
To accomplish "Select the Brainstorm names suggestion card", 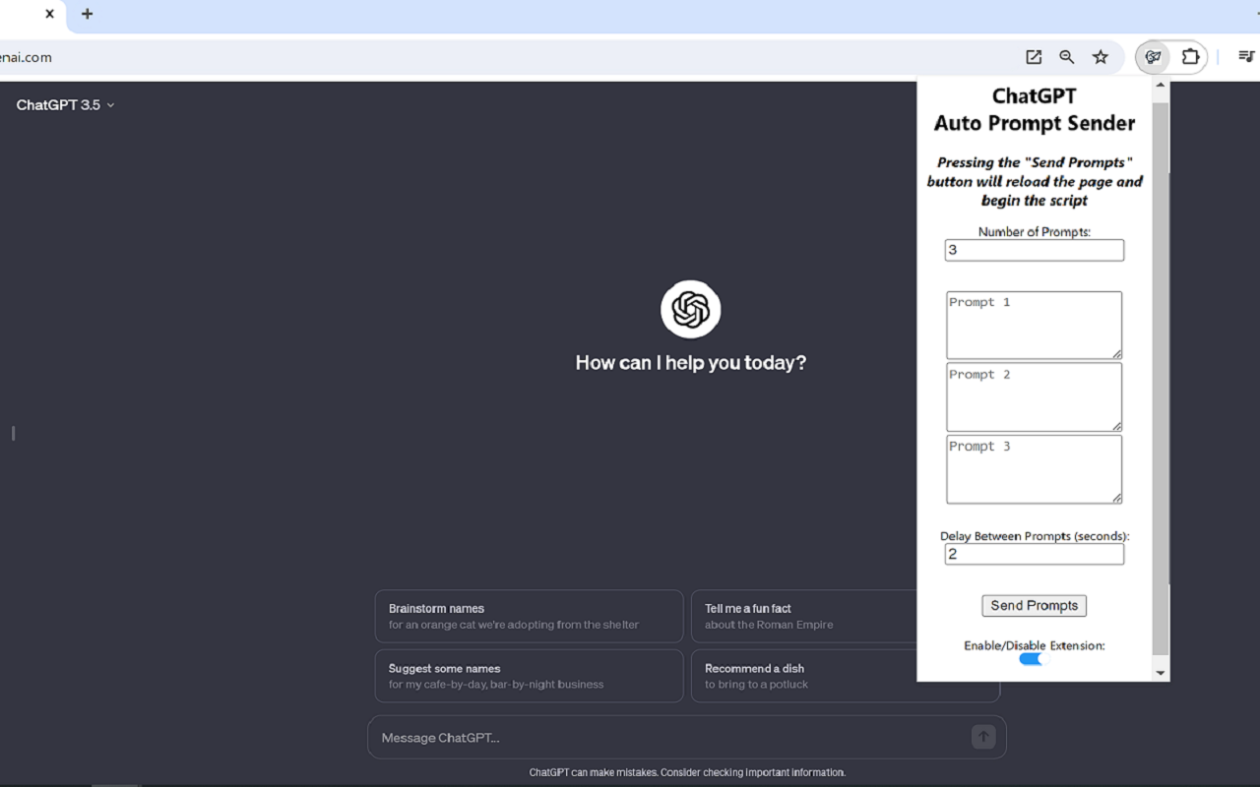I will point(529,617).
